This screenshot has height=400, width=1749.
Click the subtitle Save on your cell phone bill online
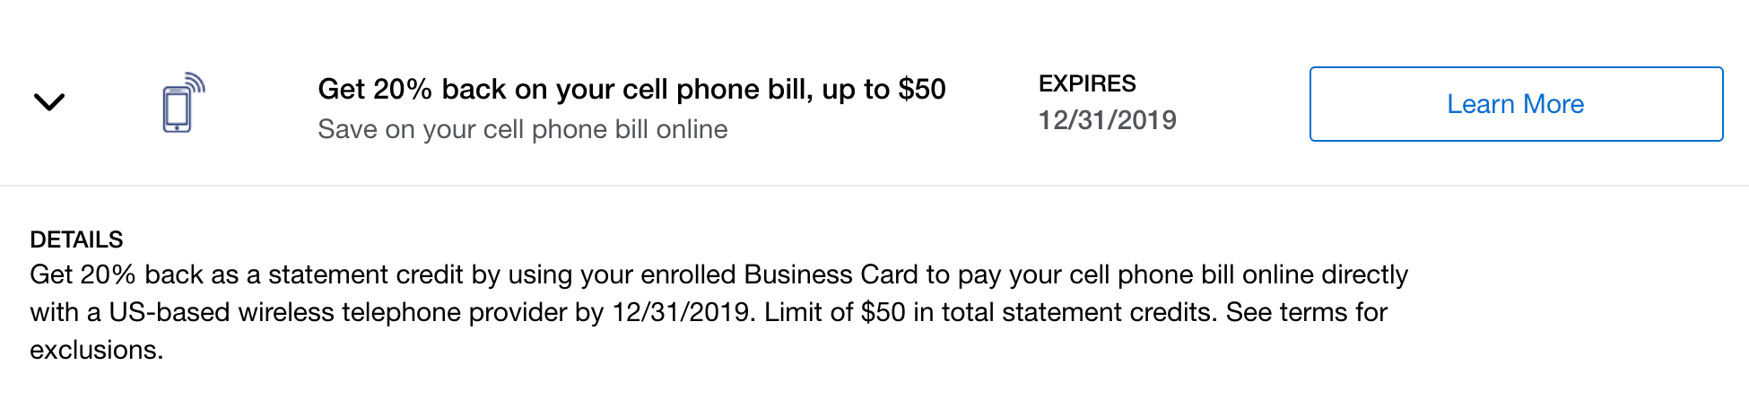pos(523,129)
